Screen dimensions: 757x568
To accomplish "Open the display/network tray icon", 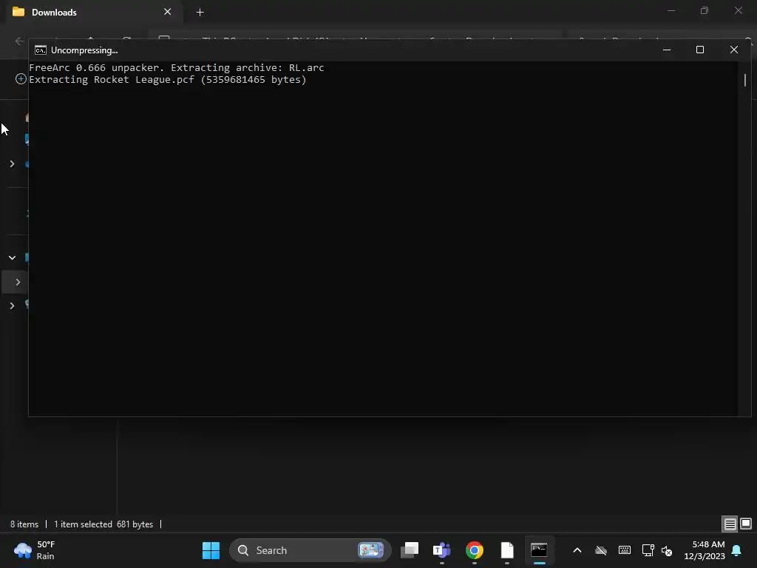I will click(x=648, y=550).
